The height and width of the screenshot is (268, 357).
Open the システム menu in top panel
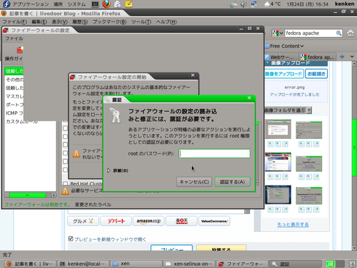coord(77,4)
